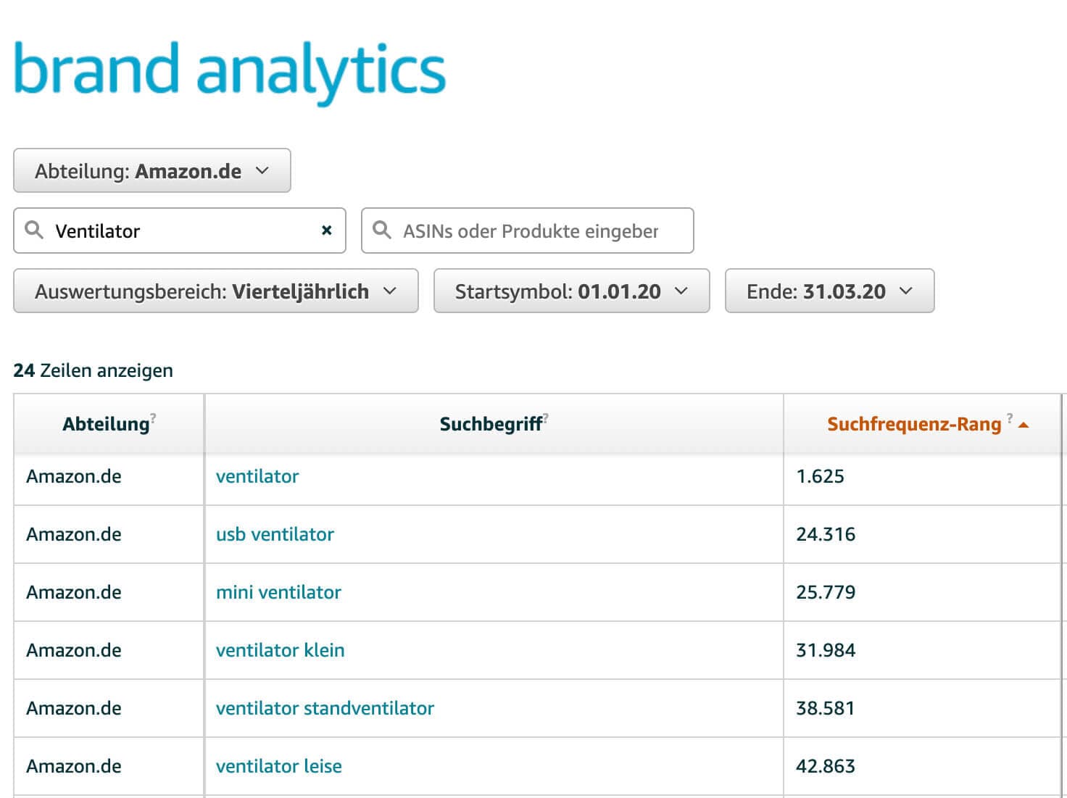
Task: Open the 'usb ventilator' search term link
Action: point(275,534)
